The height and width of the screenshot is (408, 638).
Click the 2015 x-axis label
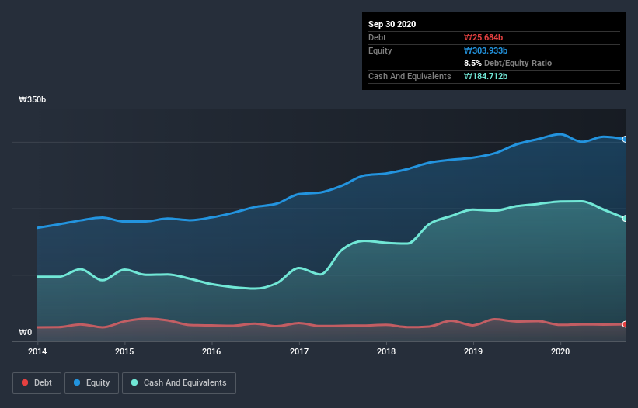click(x=124, y=351)
